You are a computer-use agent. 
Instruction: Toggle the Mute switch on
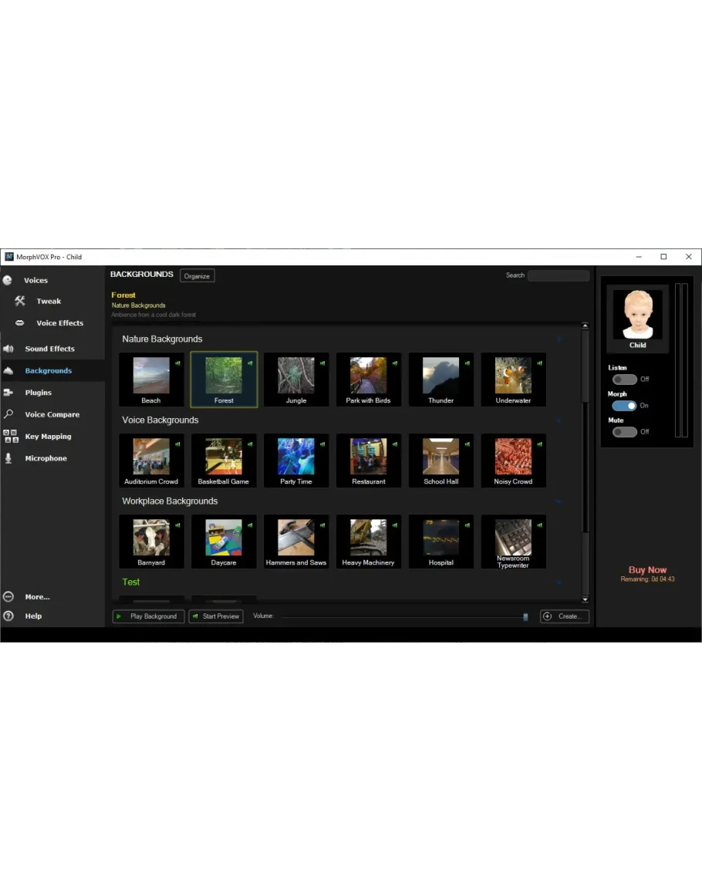(x=624, y=431)
